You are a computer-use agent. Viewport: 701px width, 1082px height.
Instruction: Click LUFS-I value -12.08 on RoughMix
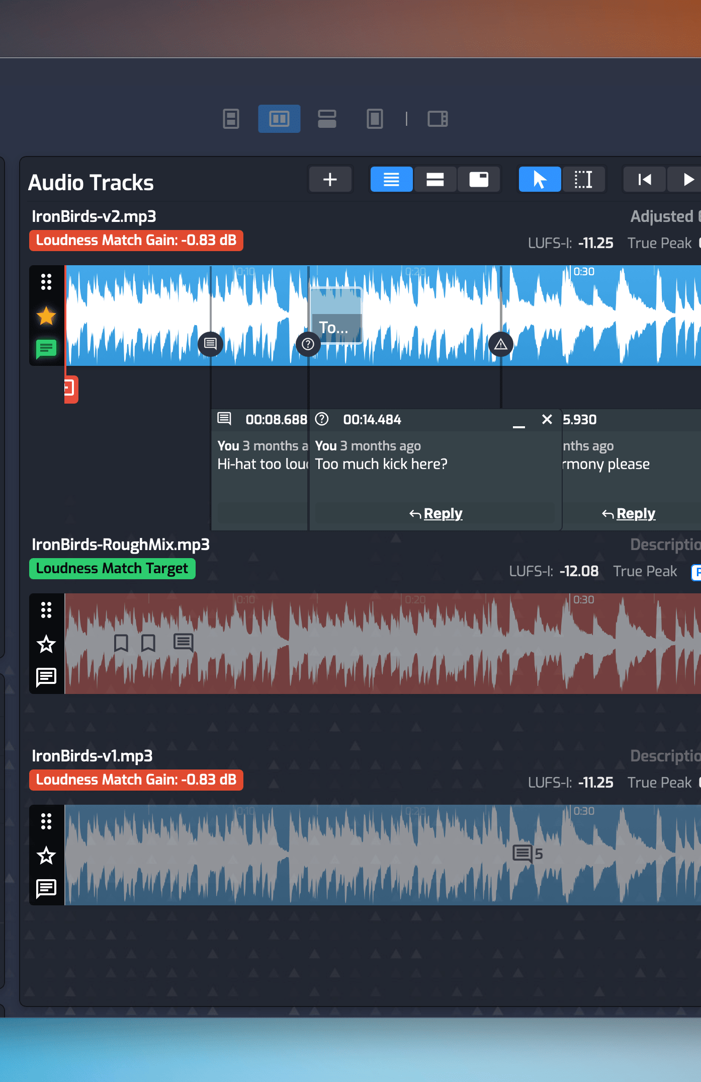tap(579, 571)
